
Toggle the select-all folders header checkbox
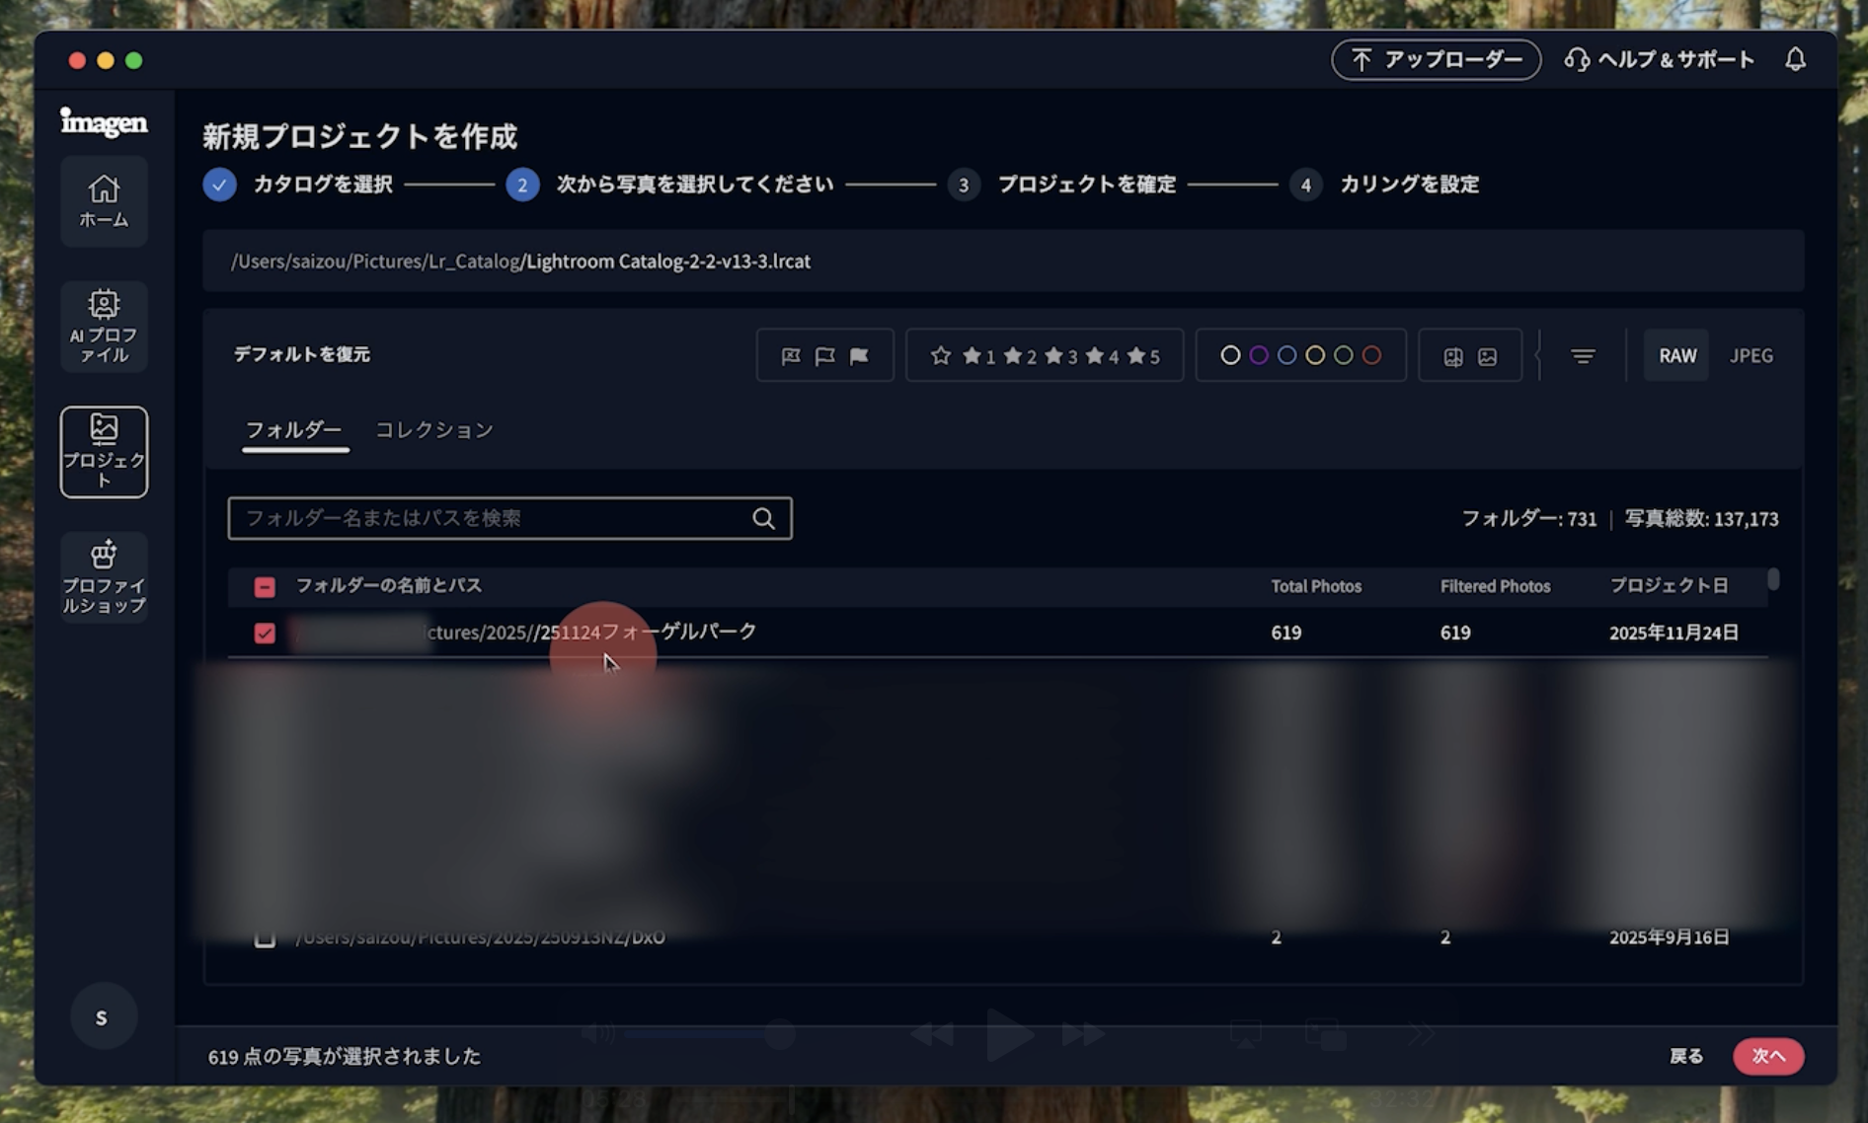click(x=265, y=587)
